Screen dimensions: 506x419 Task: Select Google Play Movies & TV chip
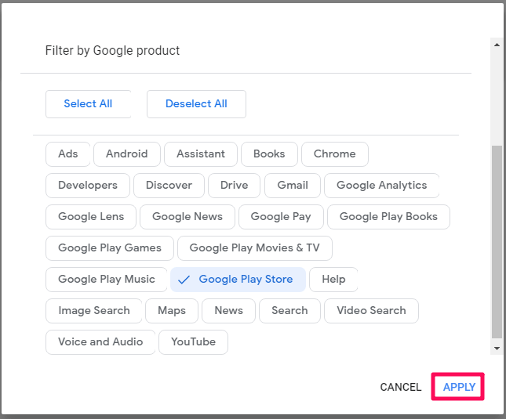coord(254,248)
